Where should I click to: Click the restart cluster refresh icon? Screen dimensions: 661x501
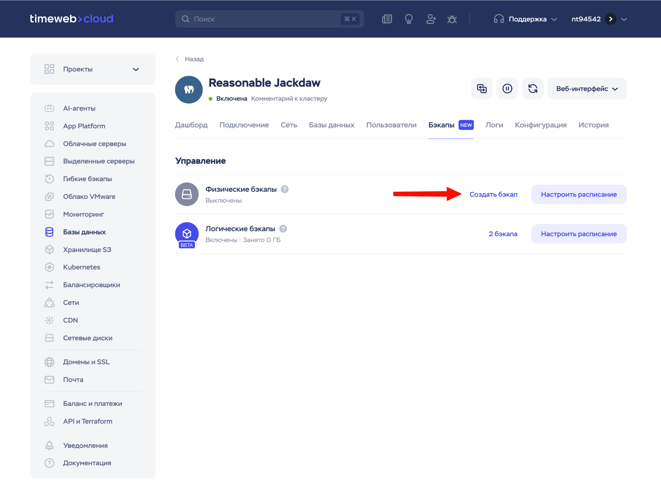pos(533,89)
